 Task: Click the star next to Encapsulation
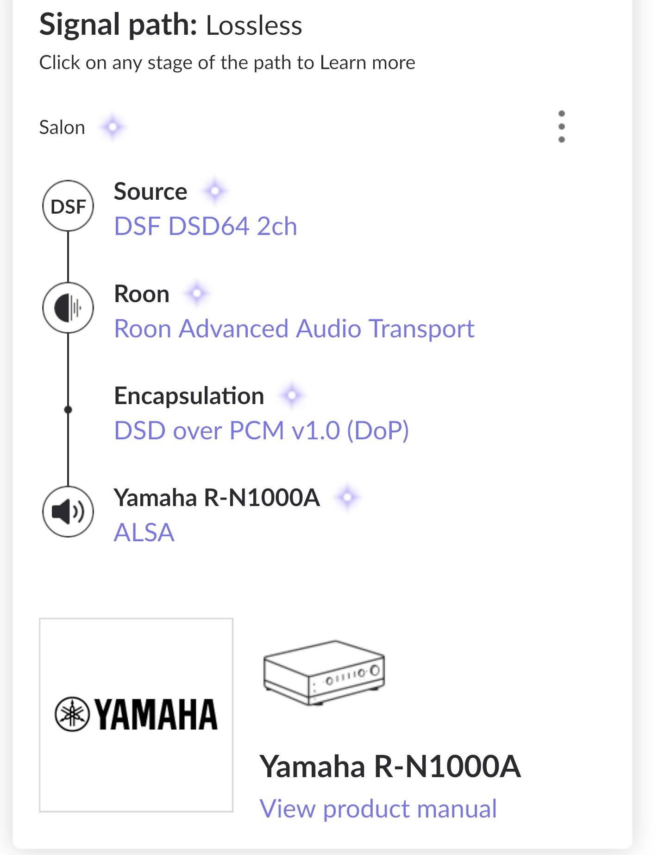pos(292,395)
